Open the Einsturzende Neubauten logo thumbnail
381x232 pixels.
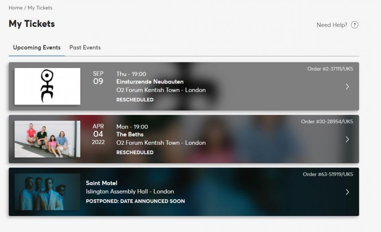47,86
